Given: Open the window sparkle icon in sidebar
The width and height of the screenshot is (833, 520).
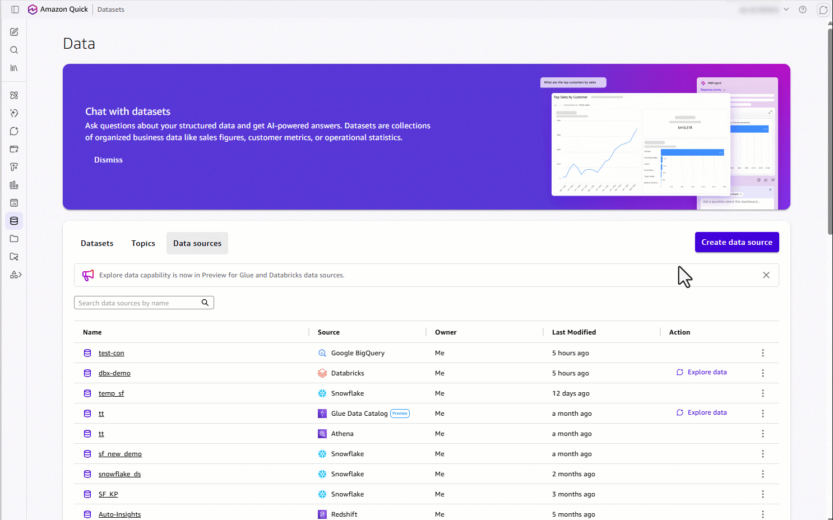Looking at the screenshot, I should 14,149.
